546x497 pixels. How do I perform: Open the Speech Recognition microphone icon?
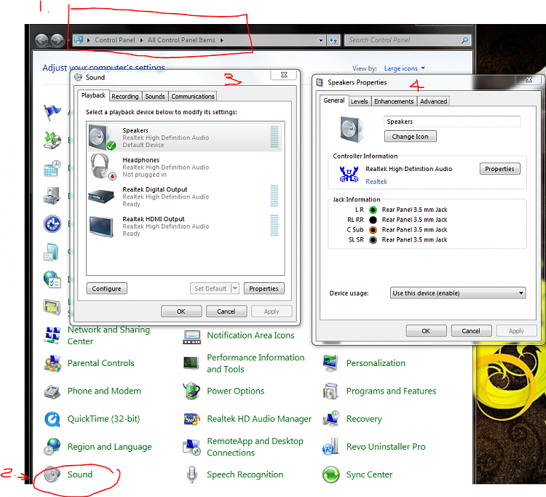tap(192, 474)
